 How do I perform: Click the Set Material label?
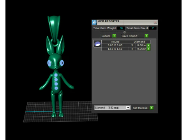[141, 108]
